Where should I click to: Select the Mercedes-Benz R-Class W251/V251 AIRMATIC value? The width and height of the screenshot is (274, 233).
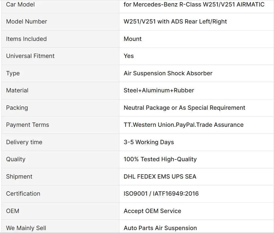(x=194, y=4)
